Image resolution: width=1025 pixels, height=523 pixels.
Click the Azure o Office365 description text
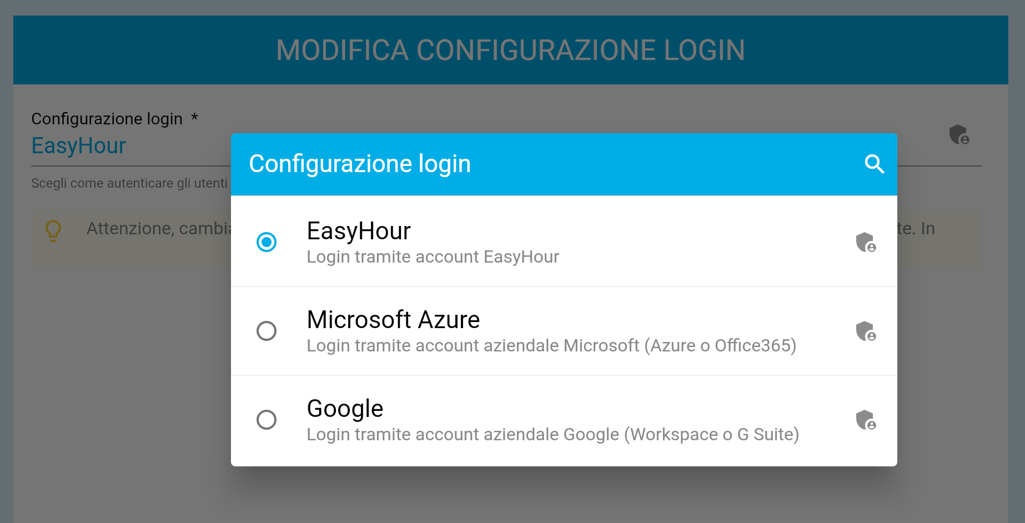(x=551, y=346)
